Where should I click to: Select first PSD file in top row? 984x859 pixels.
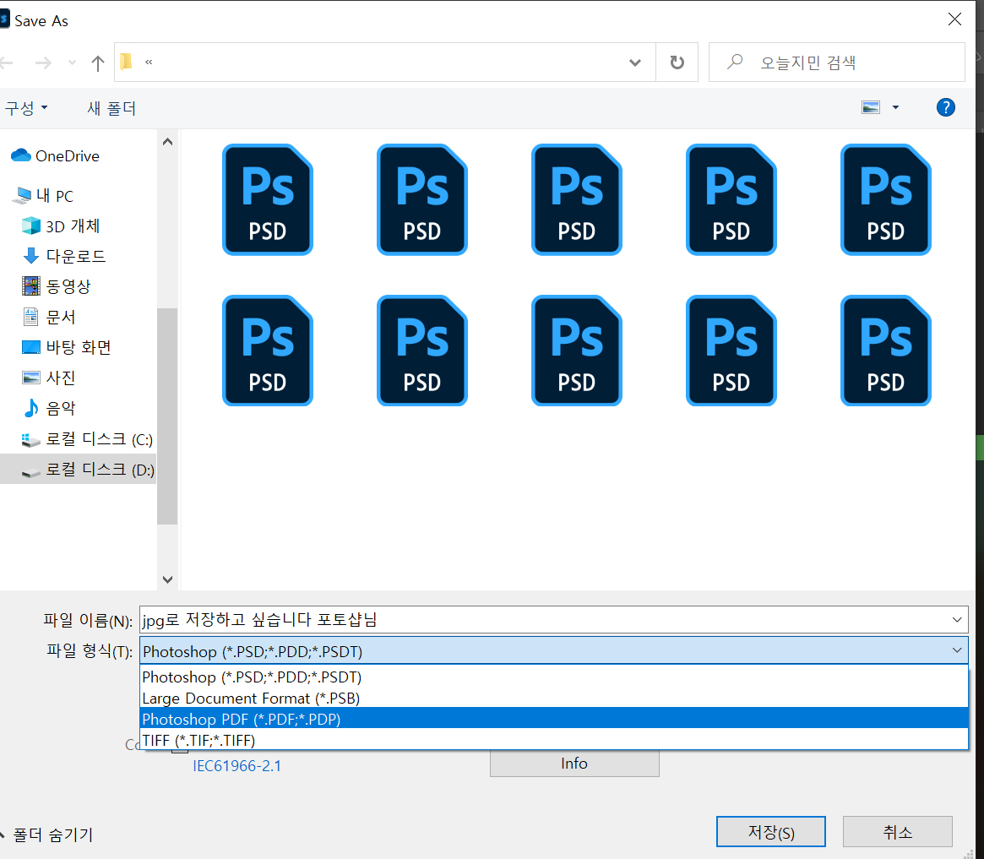[268, 199]
